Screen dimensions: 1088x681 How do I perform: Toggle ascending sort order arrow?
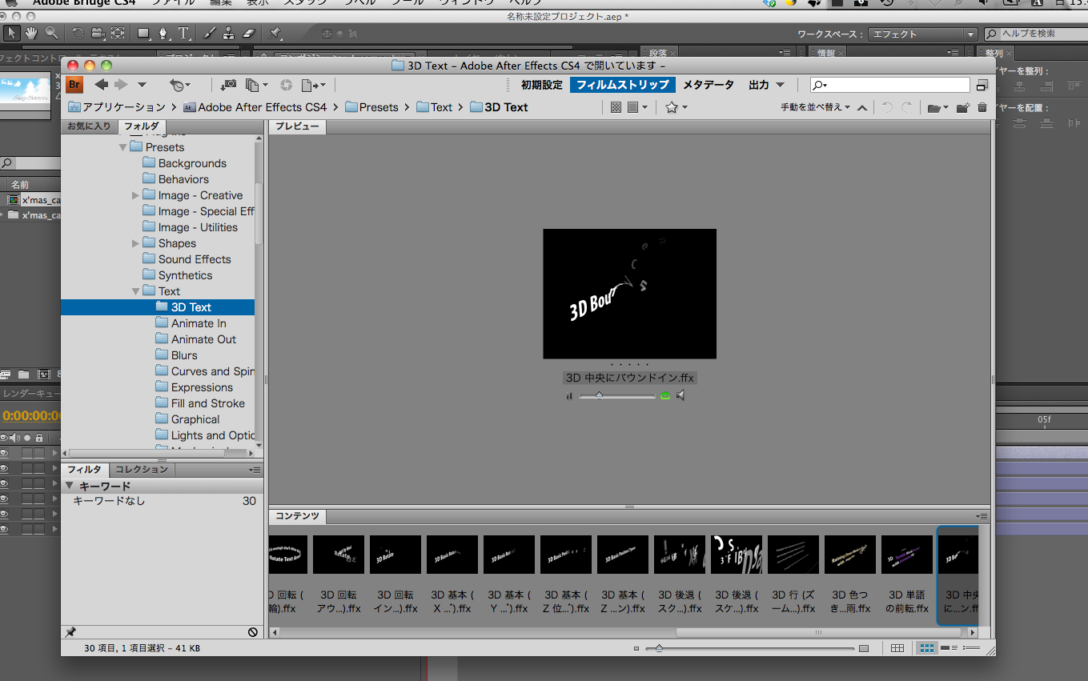862,107
